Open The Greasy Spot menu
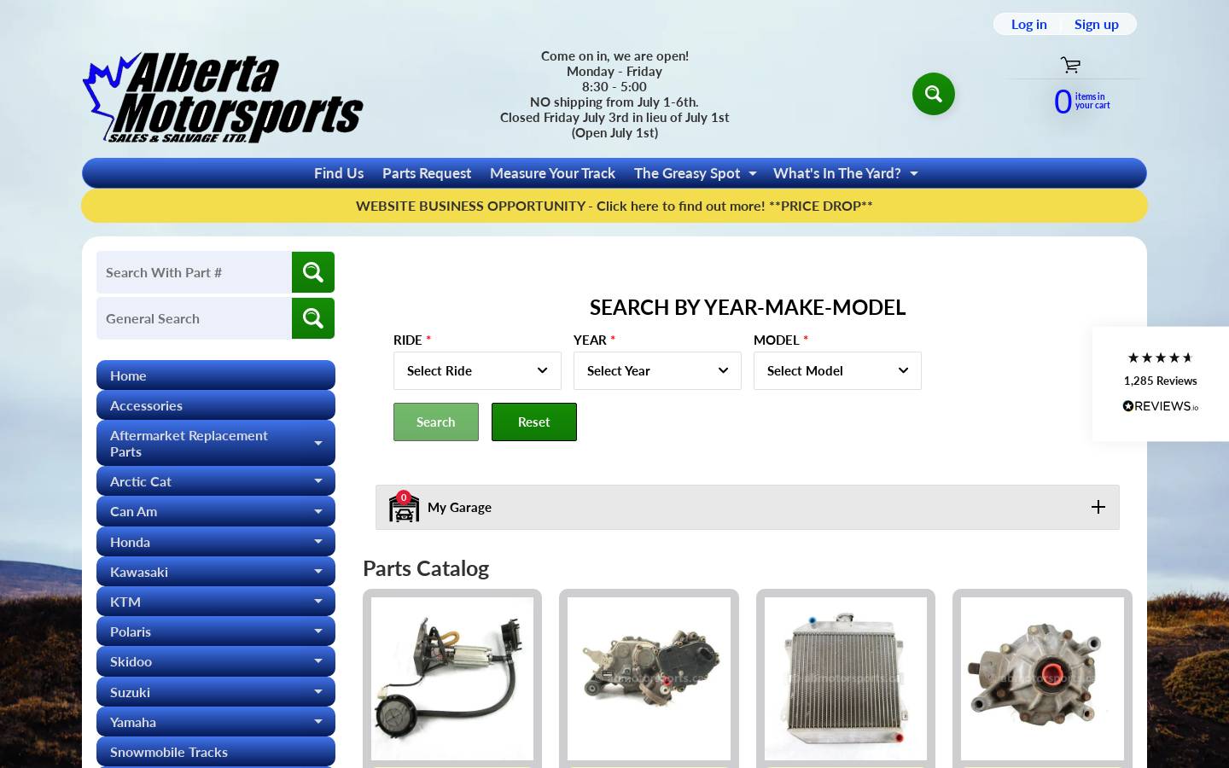This screenshot has width=1229, height=768. click(687, 173)
